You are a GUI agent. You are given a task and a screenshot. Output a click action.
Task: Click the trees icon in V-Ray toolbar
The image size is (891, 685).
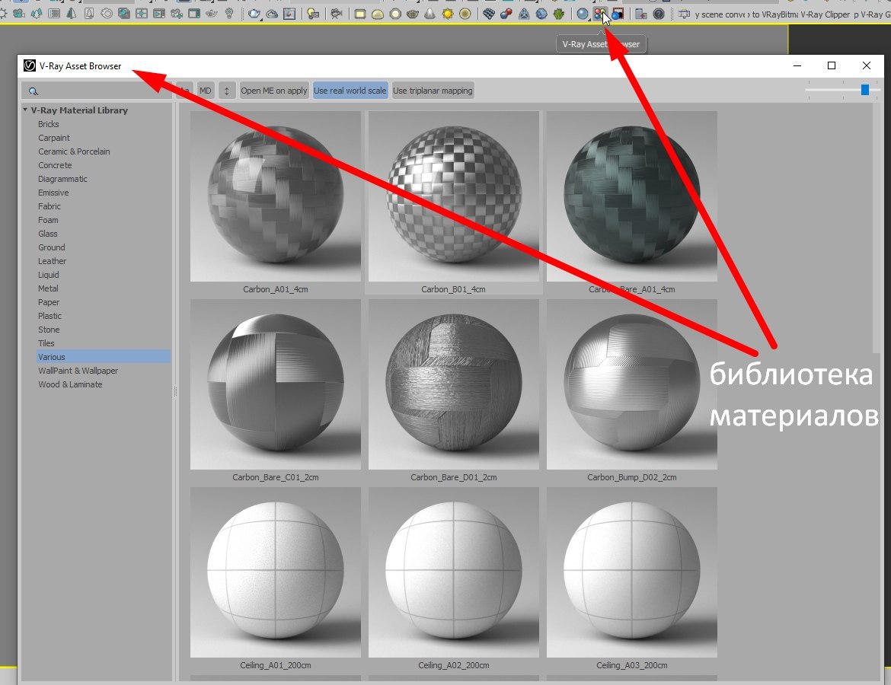37,13
